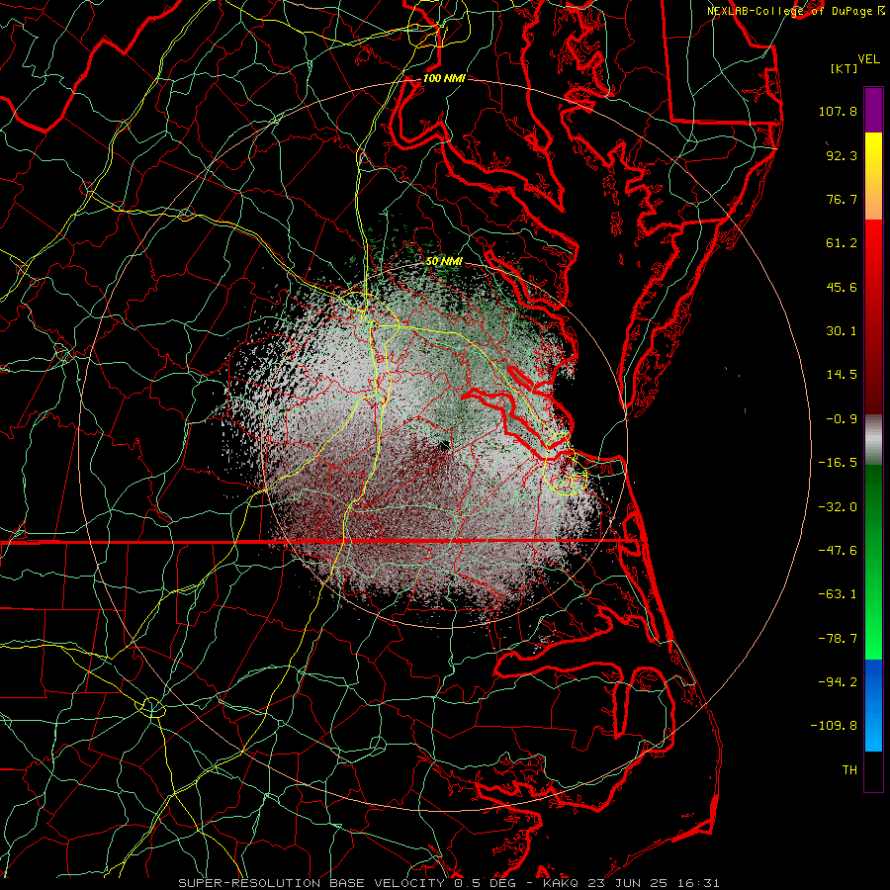Click the purple segment of color bar
Screen dimensions: 890x890
873,110
